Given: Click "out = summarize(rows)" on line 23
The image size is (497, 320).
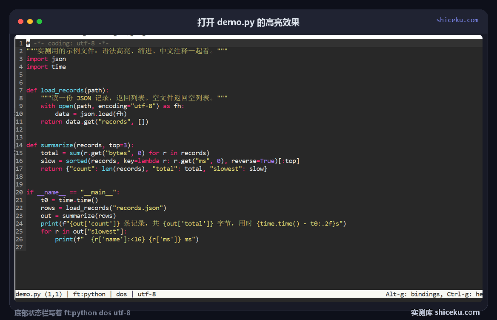Looking at the screenshot, I should [78, 216].
